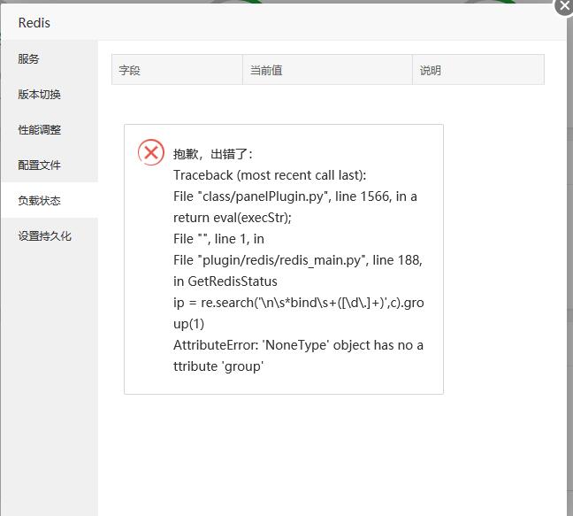Click the class/panelPlugin.py line 1566 text
This screenshot has height=516, width=573.
click(295, 196)
